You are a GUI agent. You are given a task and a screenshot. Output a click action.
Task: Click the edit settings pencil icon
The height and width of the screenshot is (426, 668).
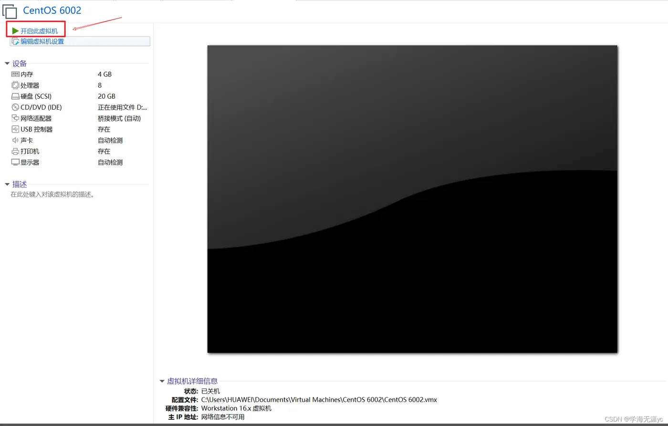coord(16,42)
